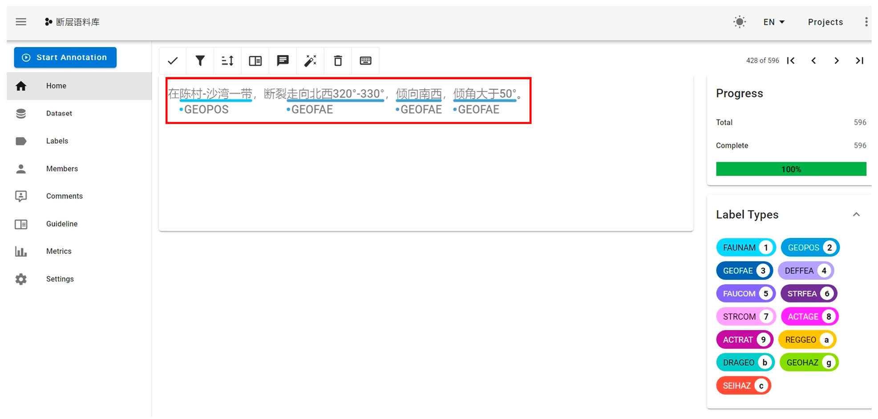
Task: Collapse the Label Types panel
Action: [856, 214]
